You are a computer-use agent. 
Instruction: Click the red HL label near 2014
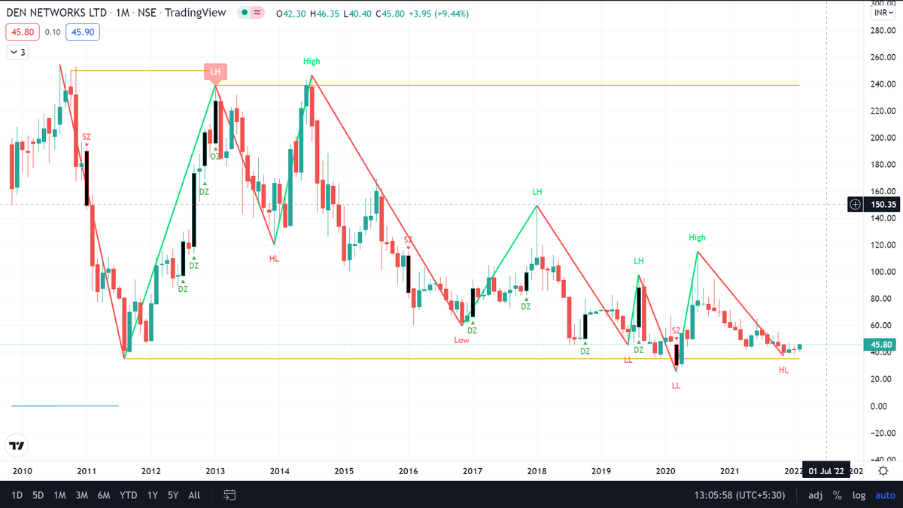(273, 258)
